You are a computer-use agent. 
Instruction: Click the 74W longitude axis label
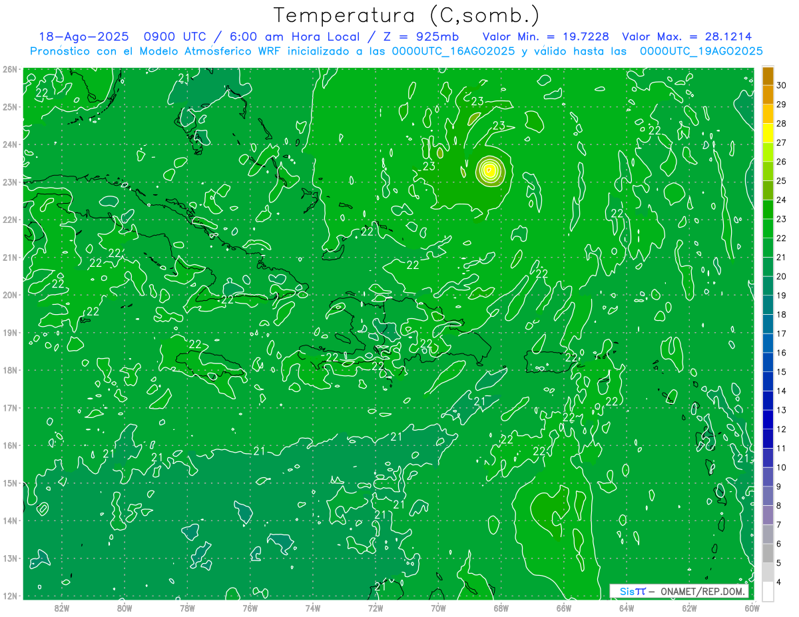tap(313, 608)
